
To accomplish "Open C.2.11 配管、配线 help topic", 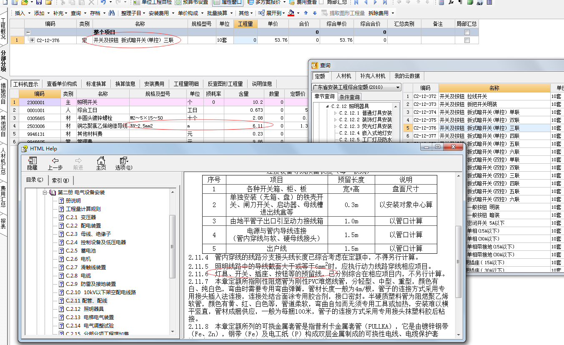I will click(x=86, y=300).
